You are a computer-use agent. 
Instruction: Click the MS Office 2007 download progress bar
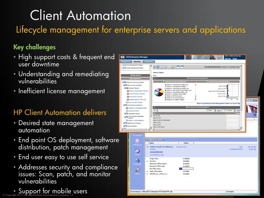[186, 169]
